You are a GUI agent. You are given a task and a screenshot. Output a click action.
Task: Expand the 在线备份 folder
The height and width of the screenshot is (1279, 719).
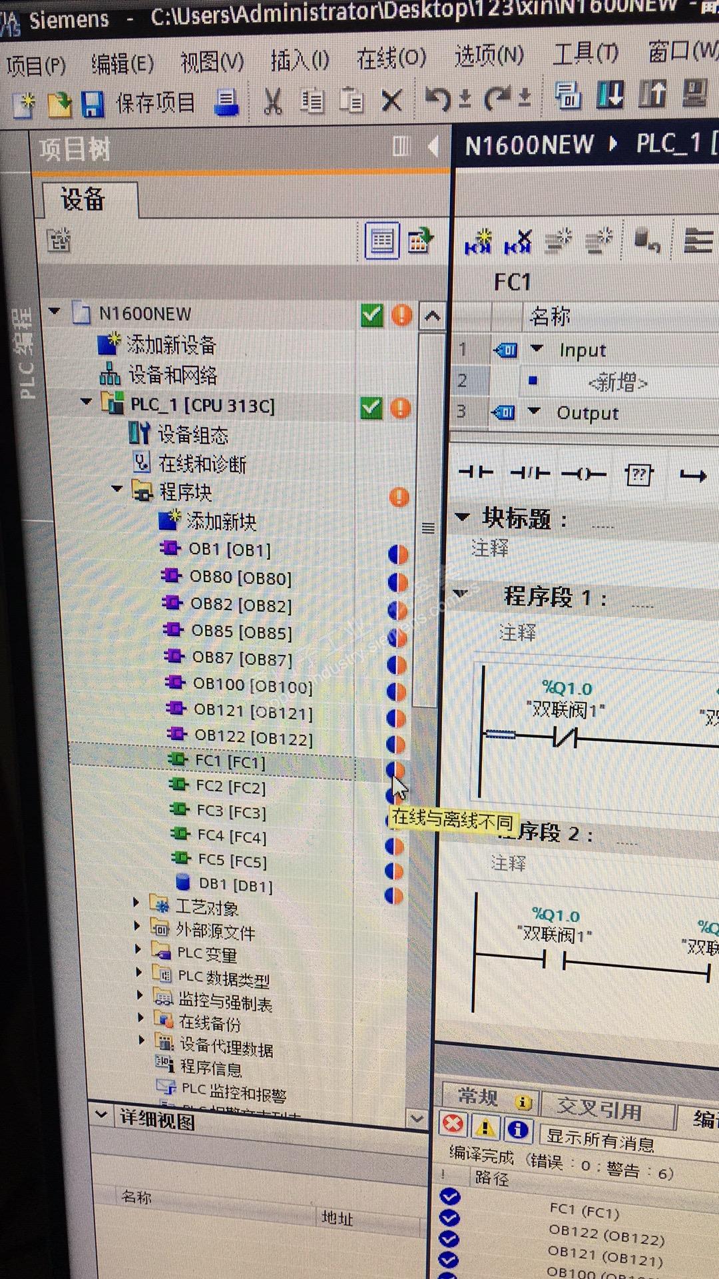coord(141,1017)
